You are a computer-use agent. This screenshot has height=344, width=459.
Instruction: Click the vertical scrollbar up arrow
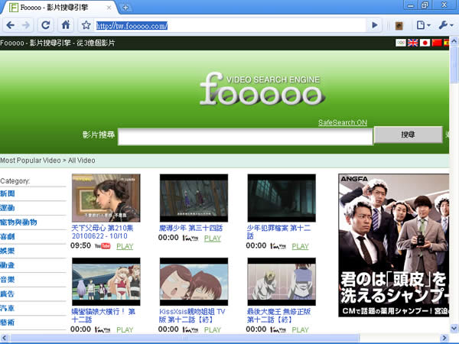tap(454, 41)
